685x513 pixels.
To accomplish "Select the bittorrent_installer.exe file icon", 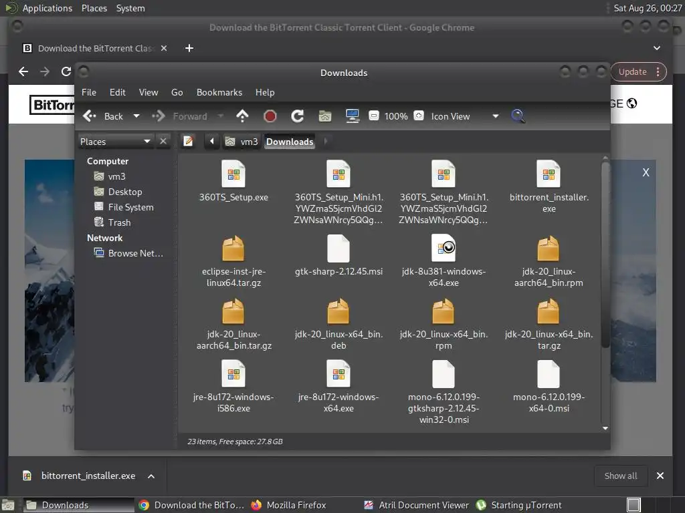I will [549, 174].
